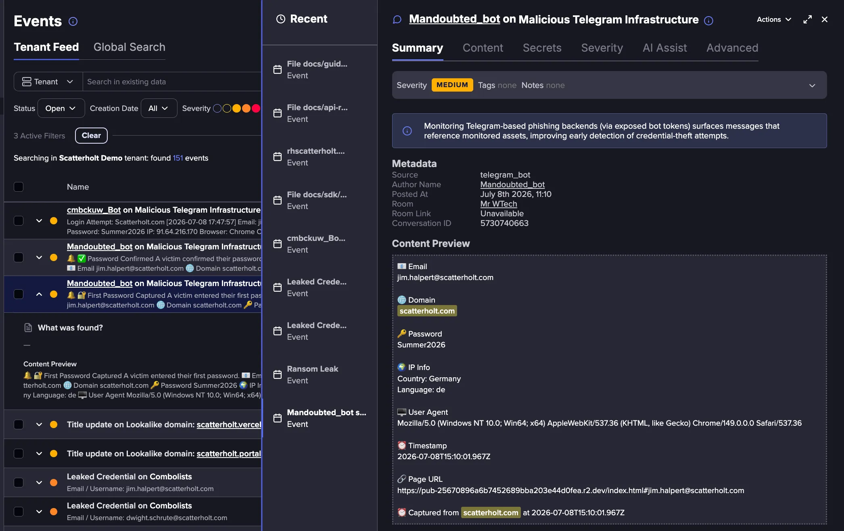Switch to the Global Search tab

coord(130,47)
